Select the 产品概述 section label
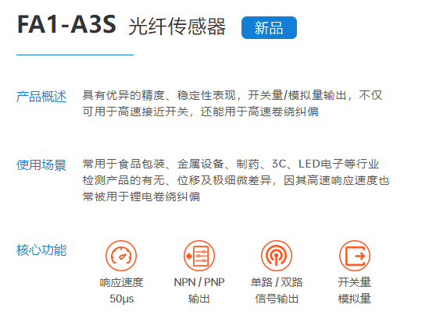This screenshot has height=322, width=422. (41, 97)
